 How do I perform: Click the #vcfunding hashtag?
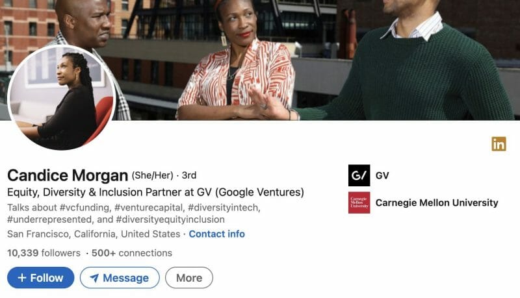pos(84,208)
